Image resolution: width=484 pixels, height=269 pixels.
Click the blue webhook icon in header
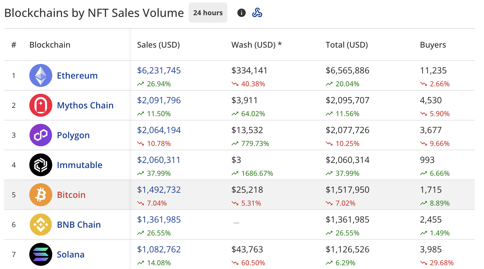tap(257, 13)
